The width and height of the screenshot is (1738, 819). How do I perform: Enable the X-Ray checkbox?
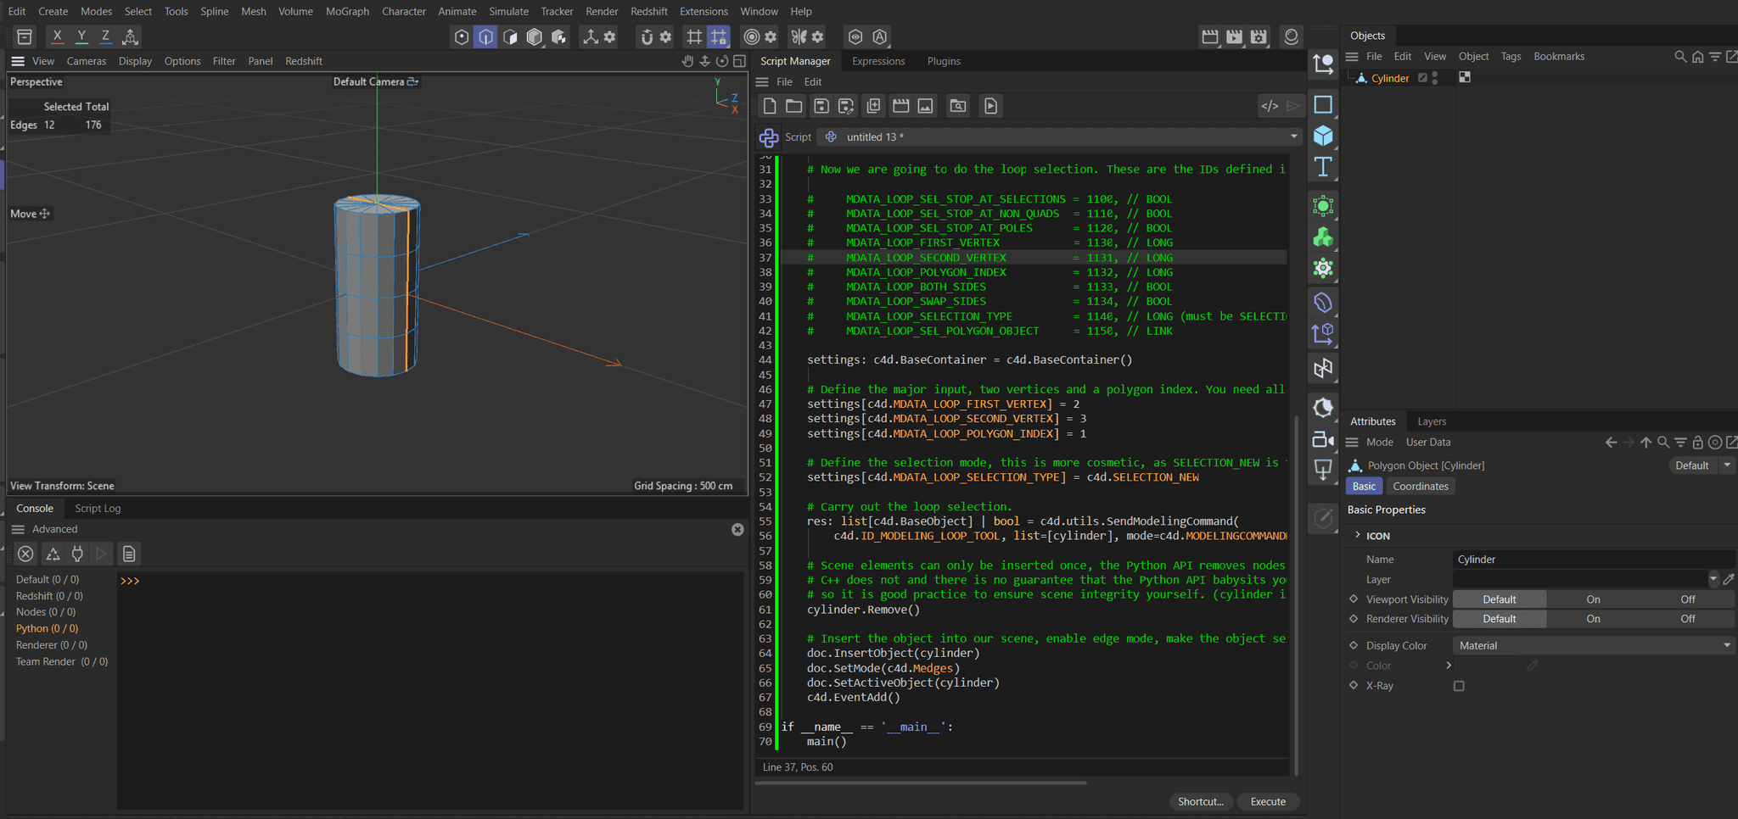click(x=1459, y=686)
